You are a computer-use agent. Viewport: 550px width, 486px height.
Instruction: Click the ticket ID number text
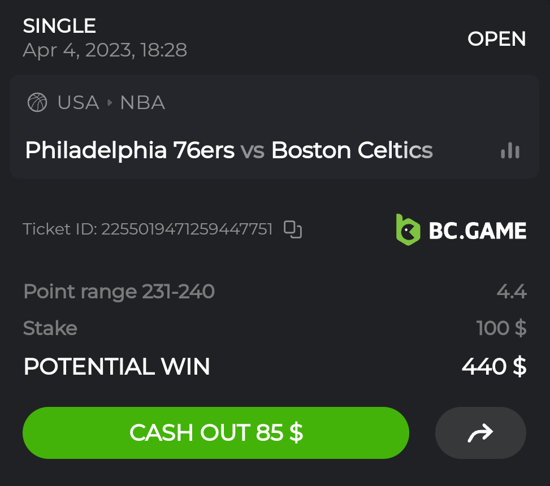(187, 229)
